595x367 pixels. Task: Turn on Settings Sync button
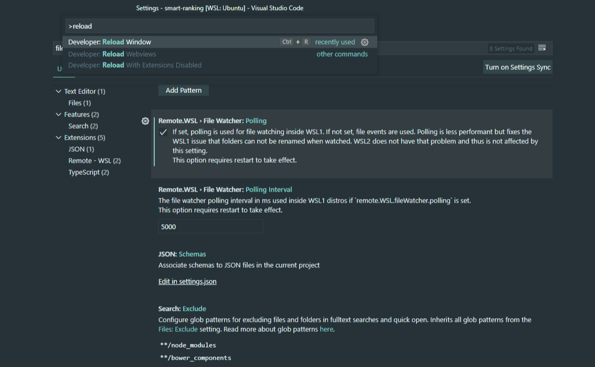pos(517,67)
